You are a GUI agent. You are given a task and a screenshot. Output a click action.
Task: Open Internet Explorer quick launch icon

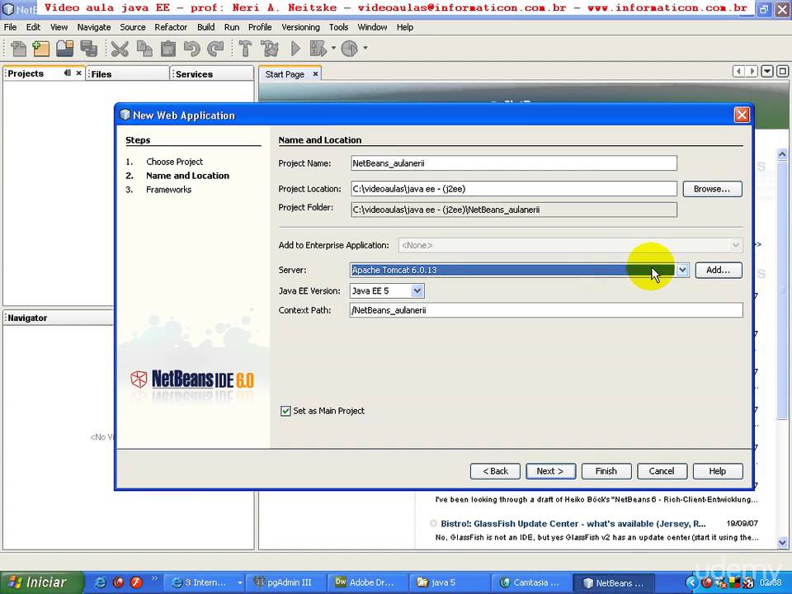101,582
